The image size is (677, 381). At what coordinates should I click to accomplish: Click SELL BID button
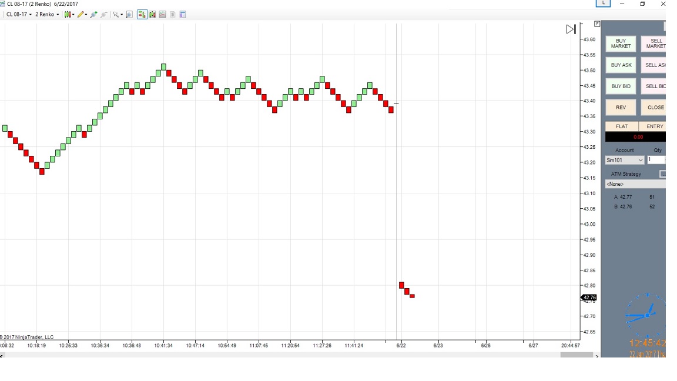(x=653, y=86)
